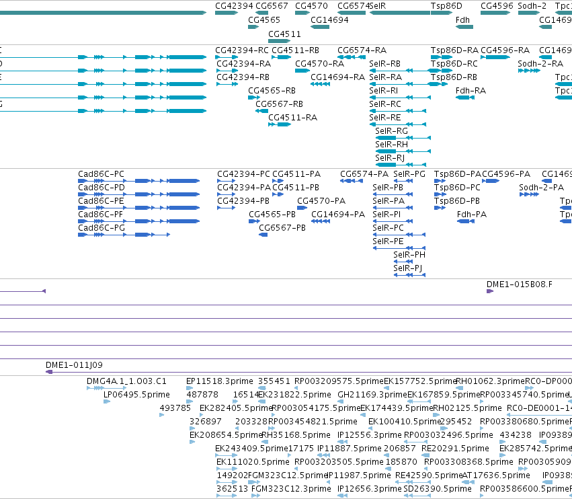Select transcript CG4596-RA
The width and height of the screenshot is (572, 499).
coord(505,50)
